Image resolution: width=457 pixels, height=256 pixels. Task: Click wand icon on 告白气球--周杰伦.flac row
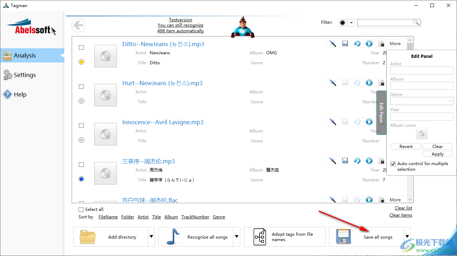pyautogui.click(x=333, y=200)
